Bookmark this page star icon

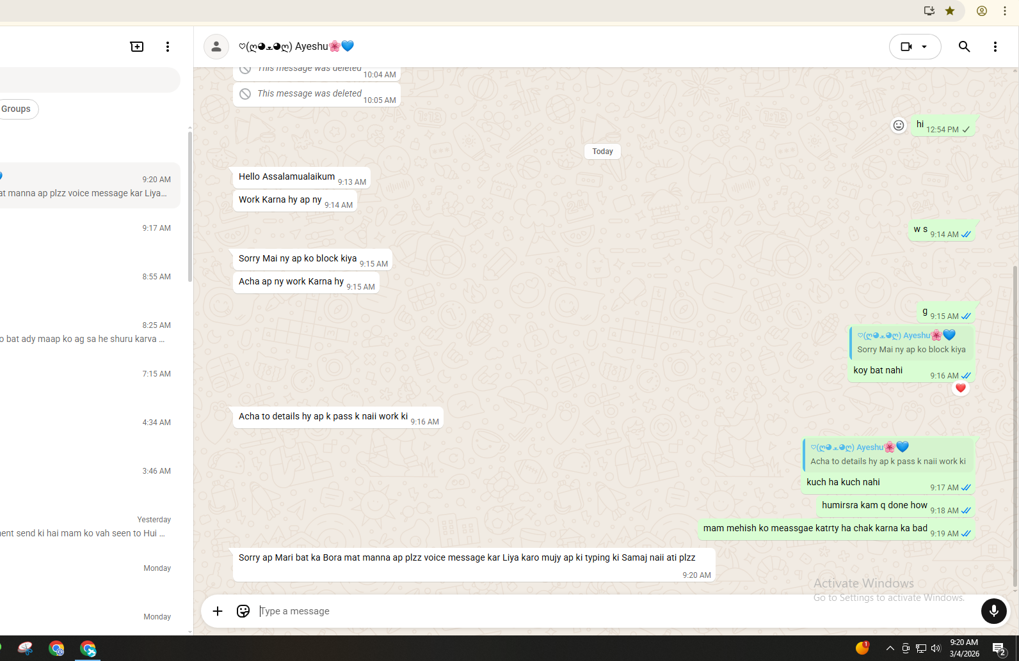pyautogui.click(x=950, y=11)
